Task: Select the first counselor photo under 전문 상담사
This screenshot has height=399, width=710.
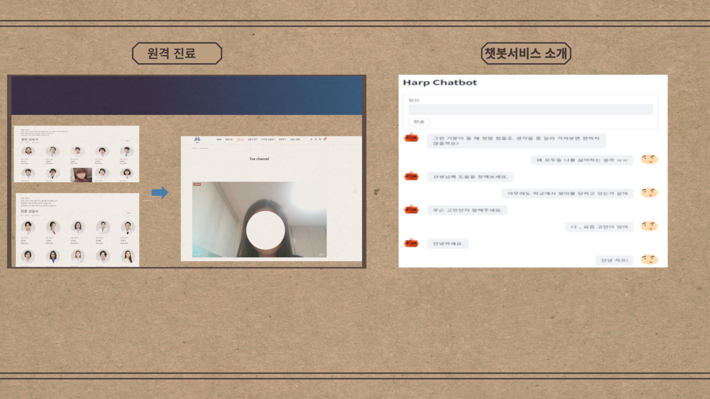Action: click(28, 227)
